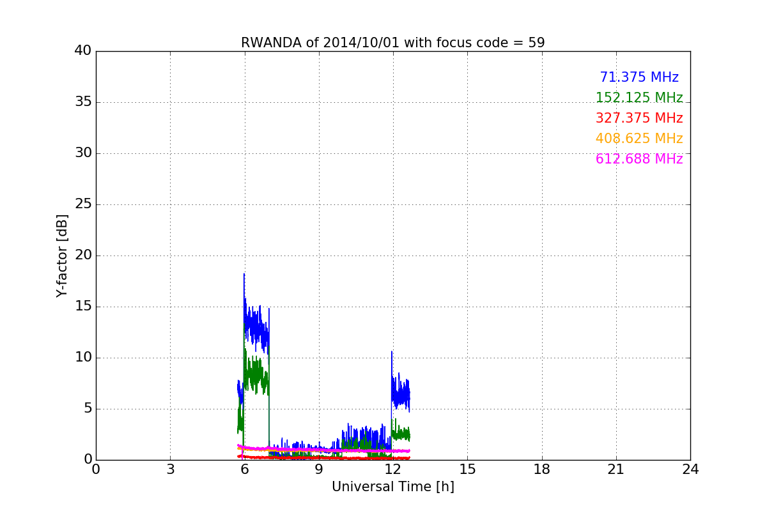The image size is (767, 511).
Task: Select the red 327.375 MHz legend label
Action: pyautogui.click(x=639, y=118)
